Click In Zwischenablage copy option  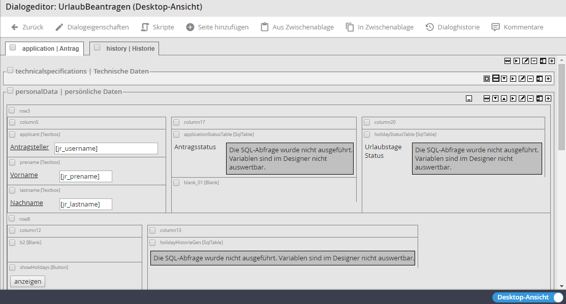tap(380, 27)
